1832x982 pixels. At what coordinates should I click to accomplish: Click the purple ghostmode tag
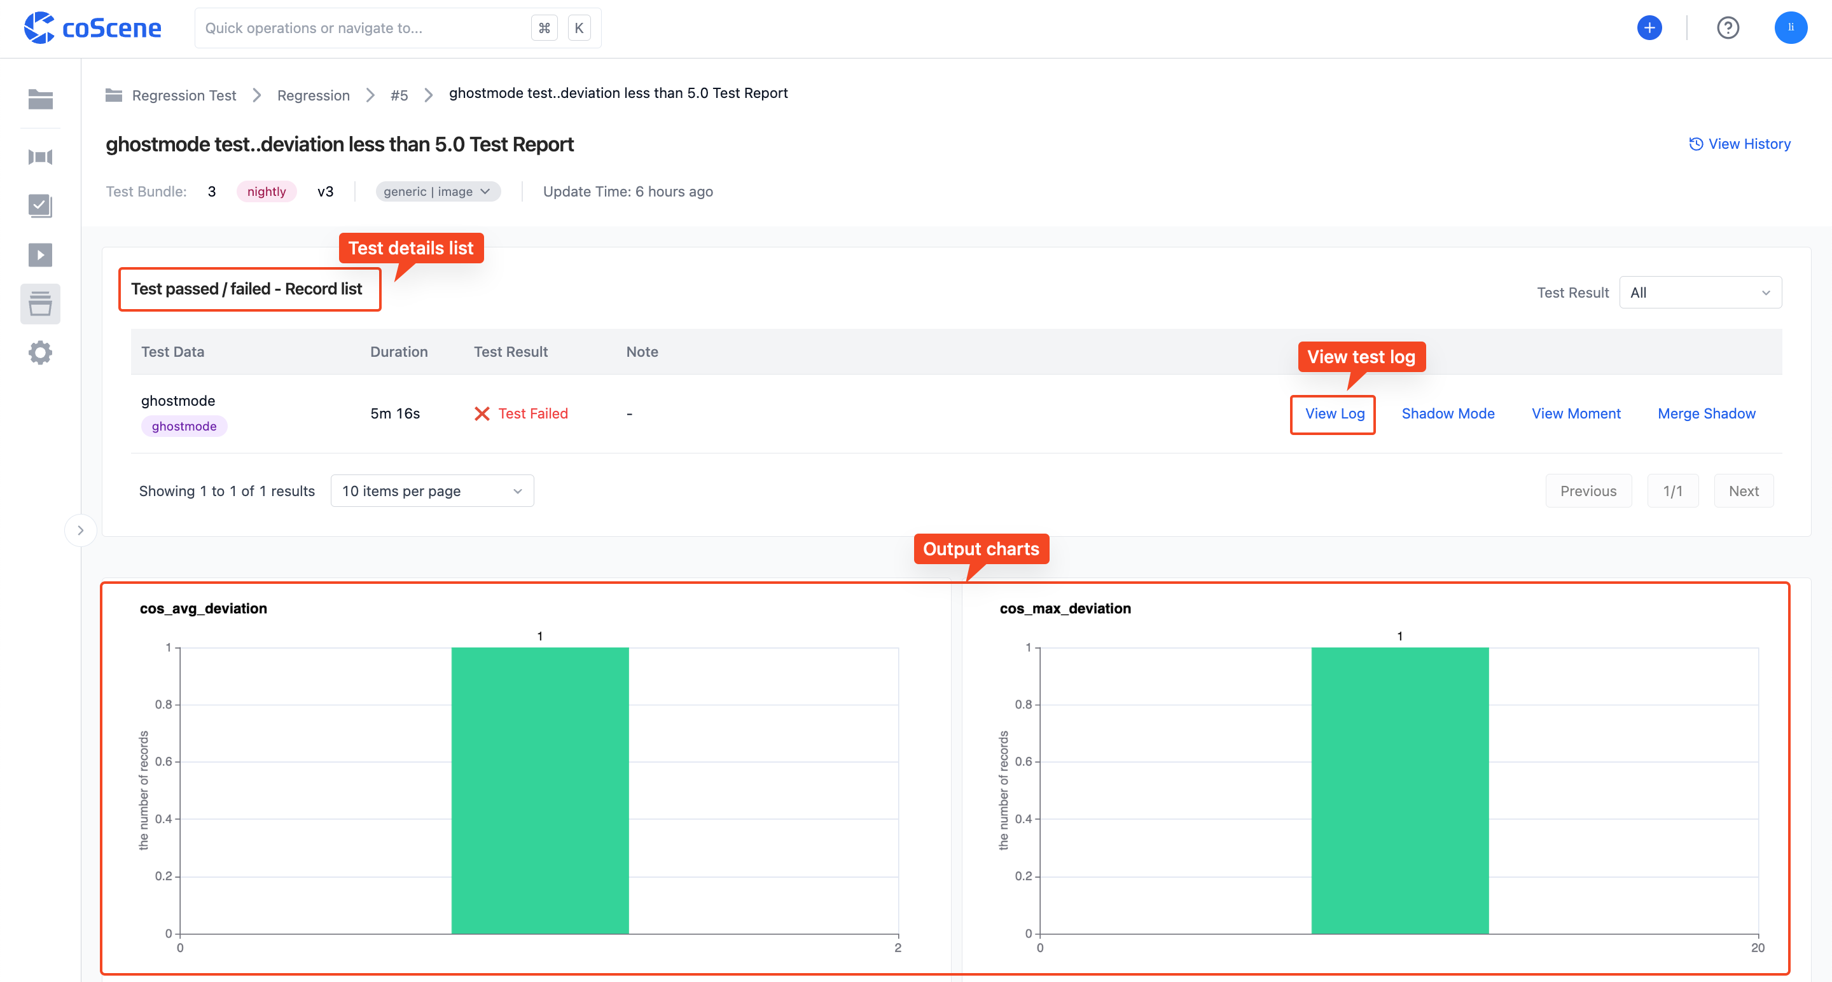coord(183,426)
